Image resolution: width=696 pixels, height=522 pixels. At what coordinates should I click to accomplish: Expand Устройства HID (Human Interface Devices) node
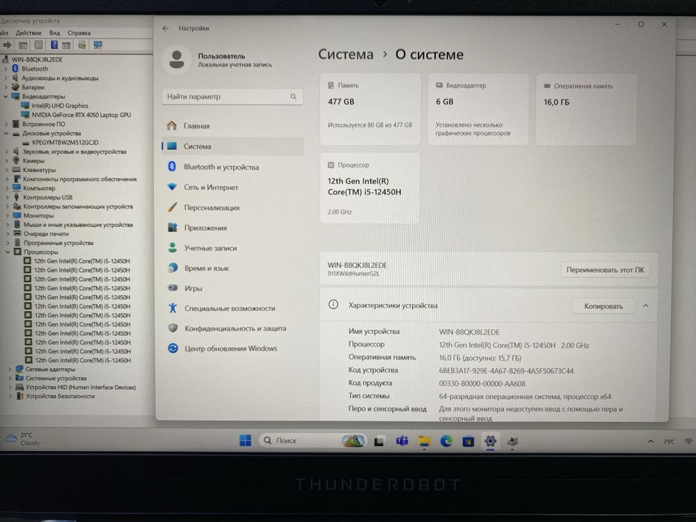[10, 388]
